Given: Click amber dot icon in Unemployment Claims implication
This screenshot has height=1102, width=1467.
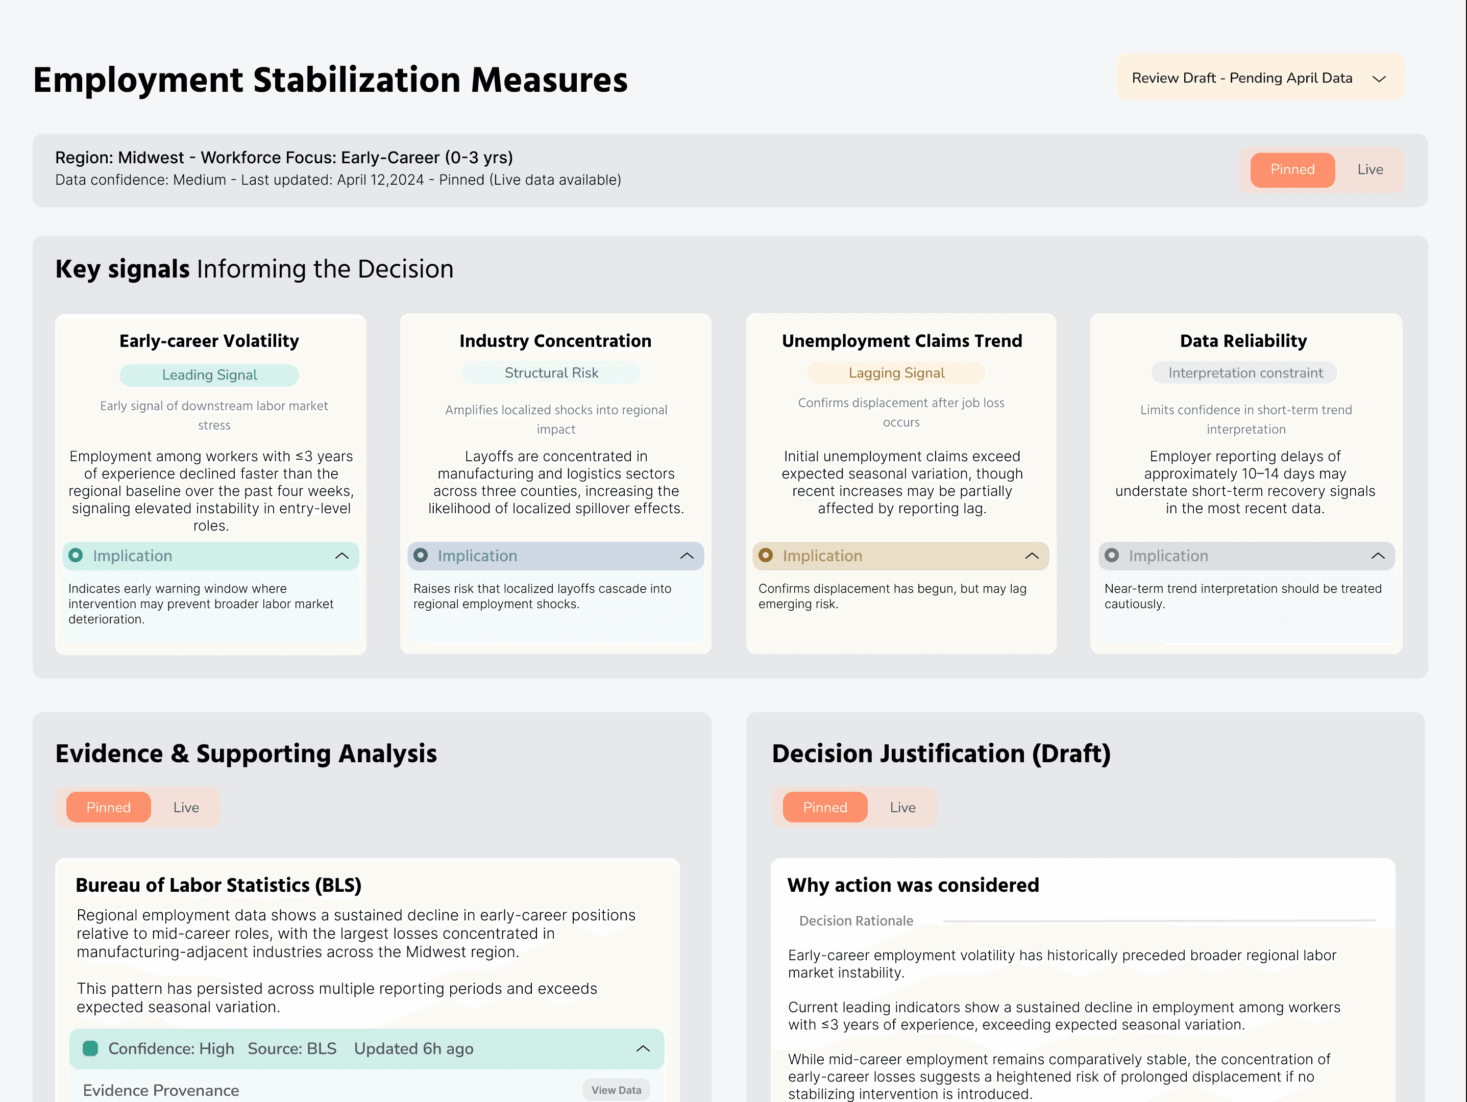Looking at the screenshot, I should point(765,556).
